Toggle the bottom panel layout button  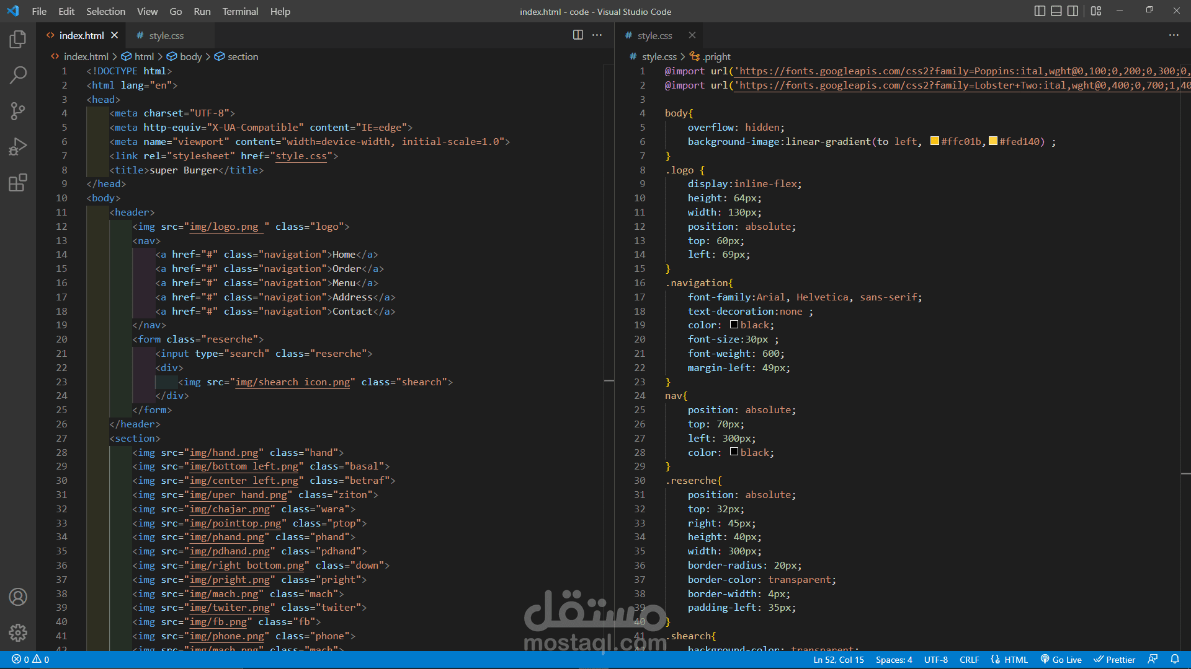[x=1056, y=11]
